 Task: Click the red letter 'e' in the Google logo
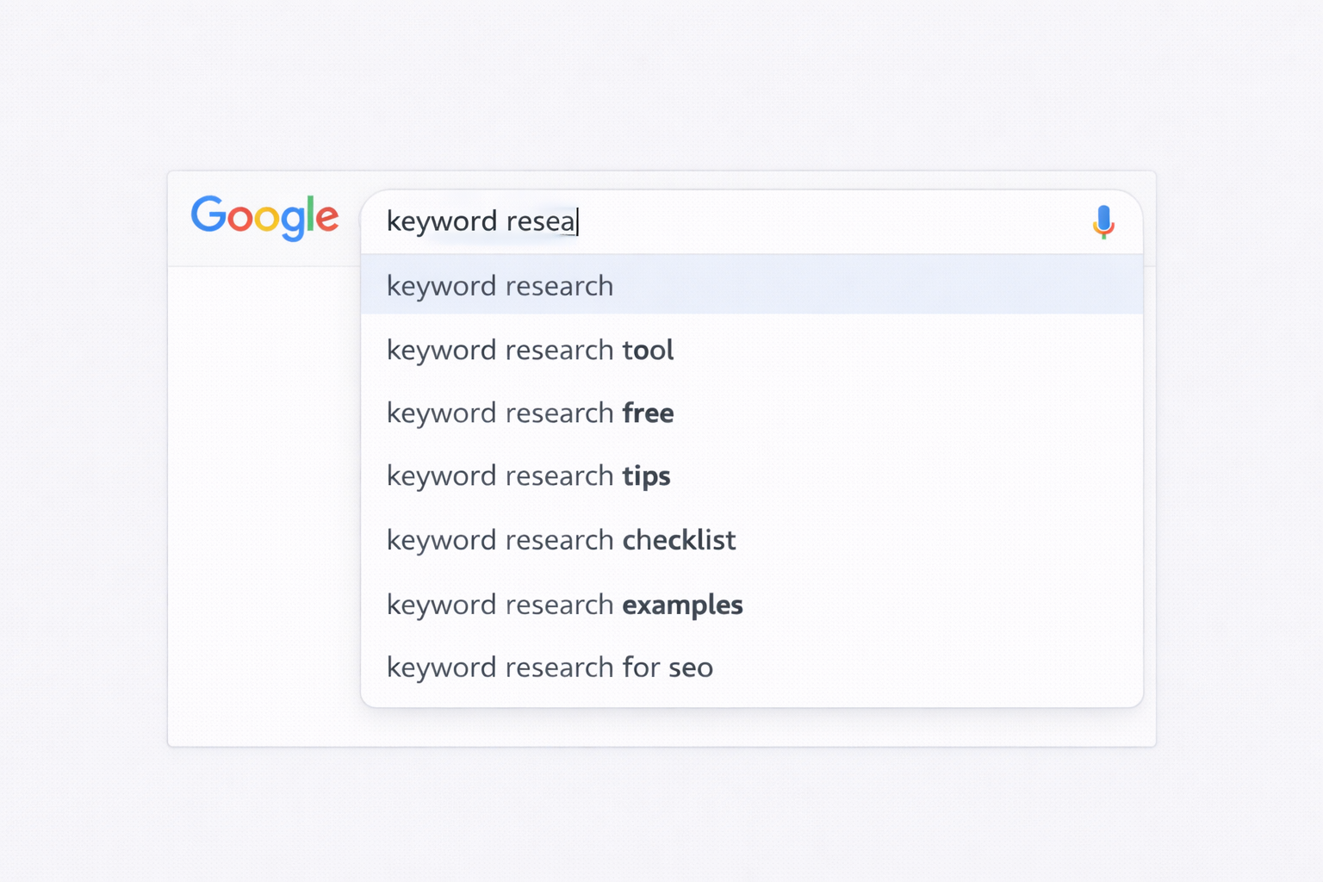coord(329,218)
